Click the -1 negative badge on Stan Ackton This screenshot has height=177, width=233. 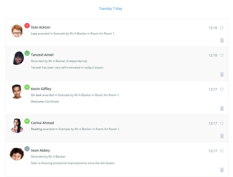[27, 26]
